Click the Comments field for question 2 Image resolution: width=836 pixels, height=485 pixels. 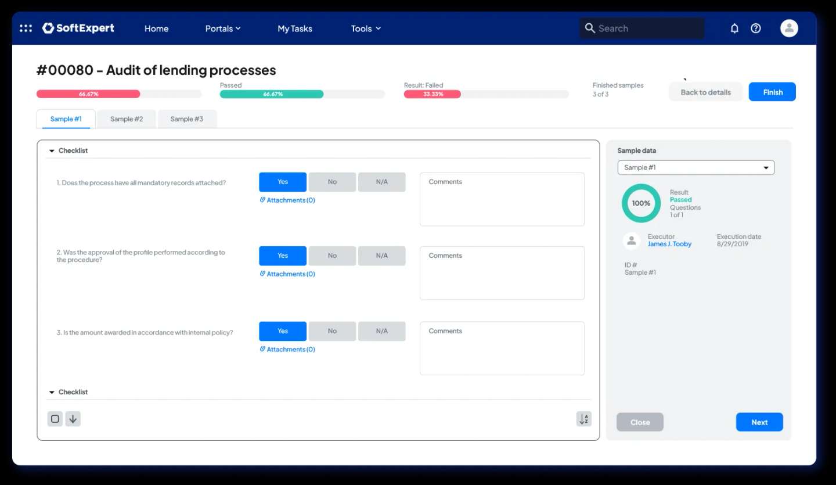pos(502,273)
